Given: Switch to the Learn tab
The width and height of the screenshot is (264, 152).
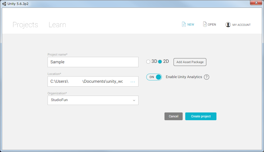Looking at the screenshot, I should click(57, 25).
